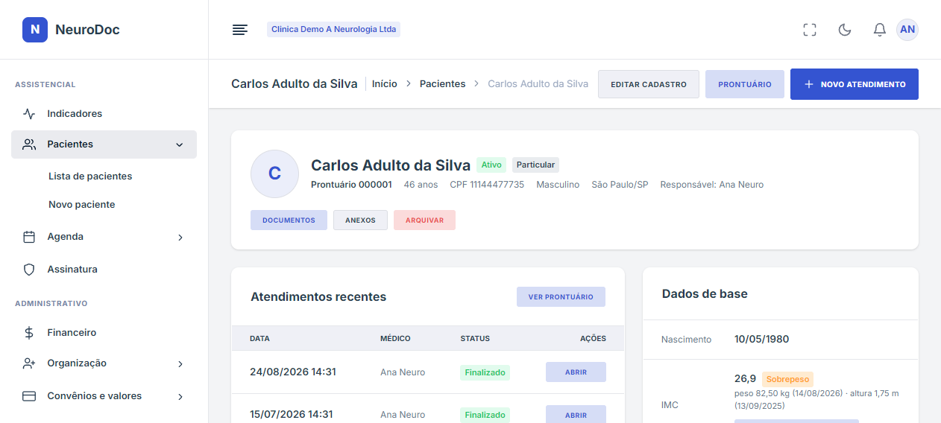Viewport: 941px width, 423px height.
Task: Abrir the 24/08/2026 14:31 appointment
Action: click(x=576, y=372)
